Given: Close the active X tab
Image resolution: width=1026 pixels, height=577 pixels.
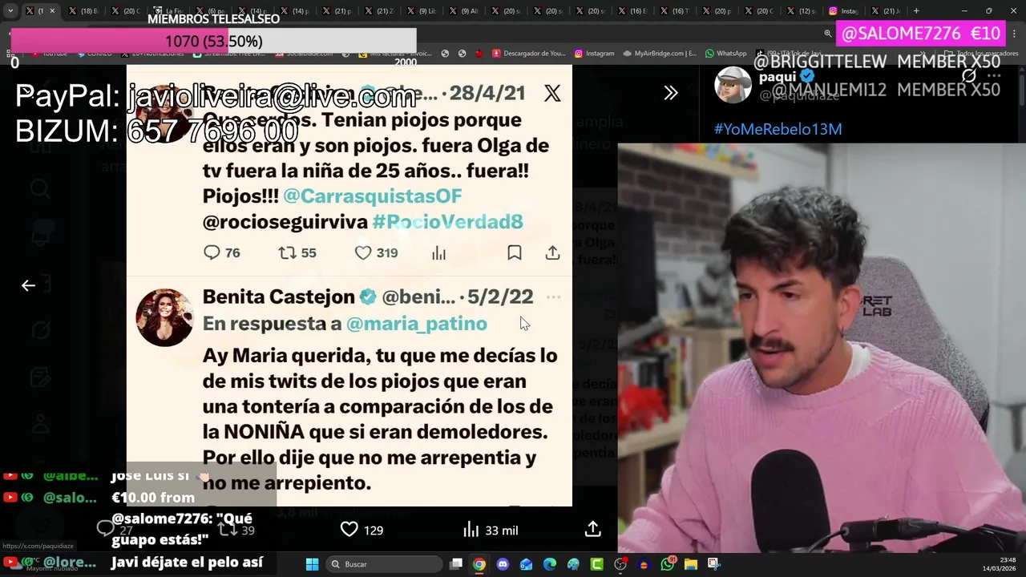Looking at the screenshot, I should (52, 11).
